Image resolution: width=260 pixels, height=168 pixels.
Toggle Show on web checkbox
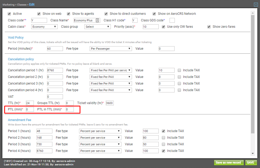pyautogui.click(x=39, y=14)
